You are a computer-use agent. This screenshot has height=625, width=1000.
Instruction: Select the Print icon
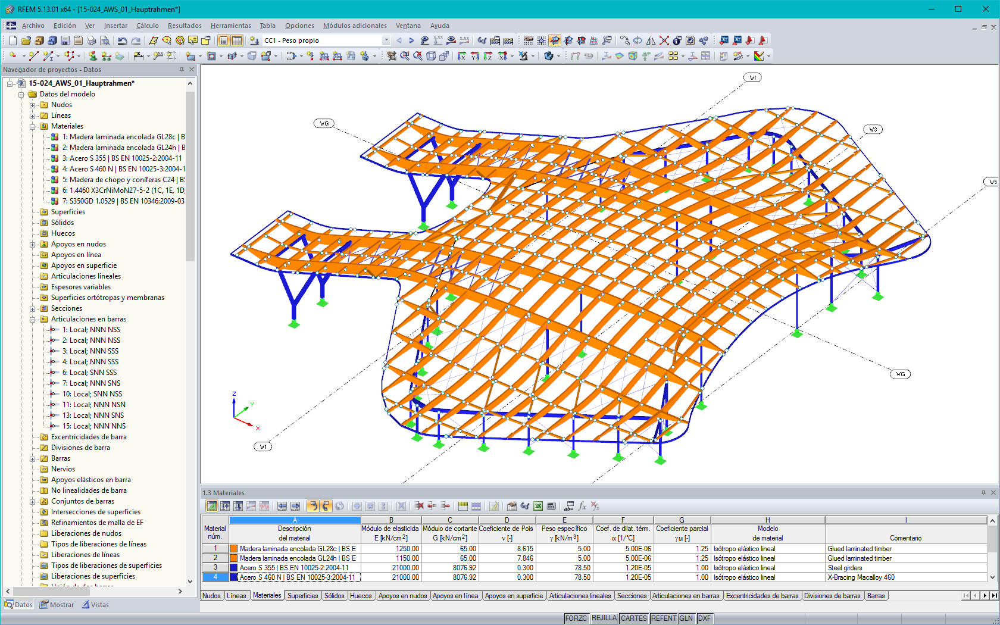click(x=91, y=40)
